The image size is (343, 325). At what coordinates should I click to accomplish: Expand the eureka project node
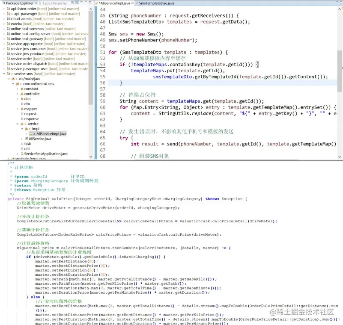tap(4, 24)
